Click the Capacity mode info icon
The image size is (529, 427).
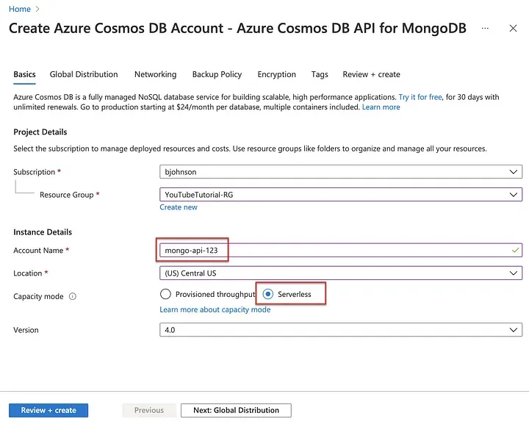(73, 296)
